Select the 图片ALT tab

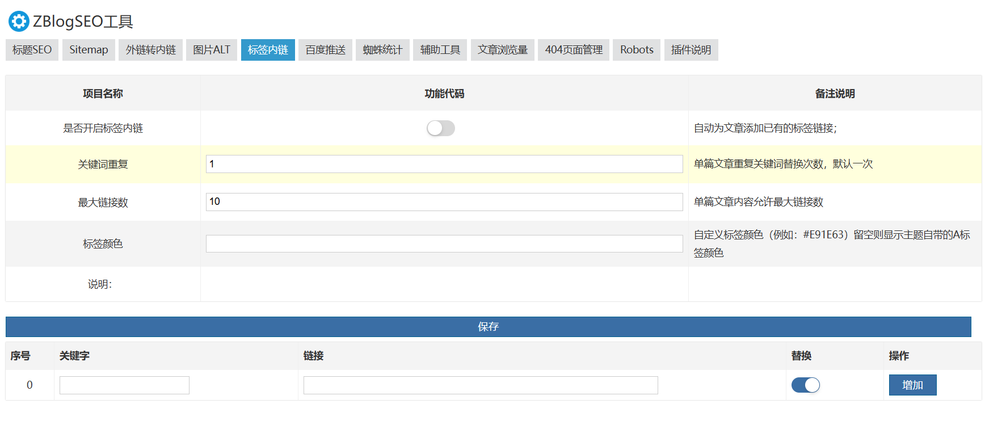pyautogui.click(x=211, y=50)
